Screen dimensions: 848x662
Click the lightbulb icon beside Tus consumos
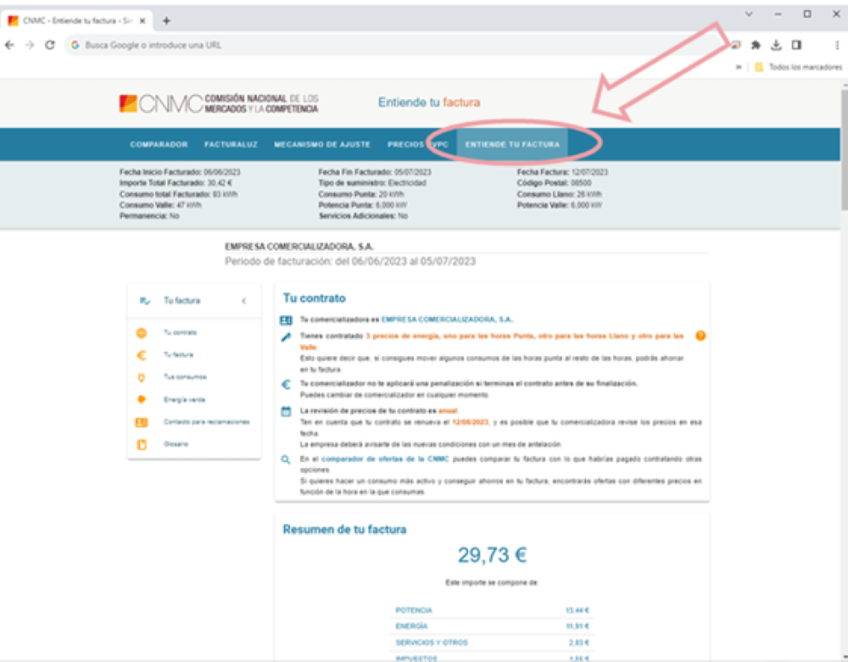[x=142, y=377]
